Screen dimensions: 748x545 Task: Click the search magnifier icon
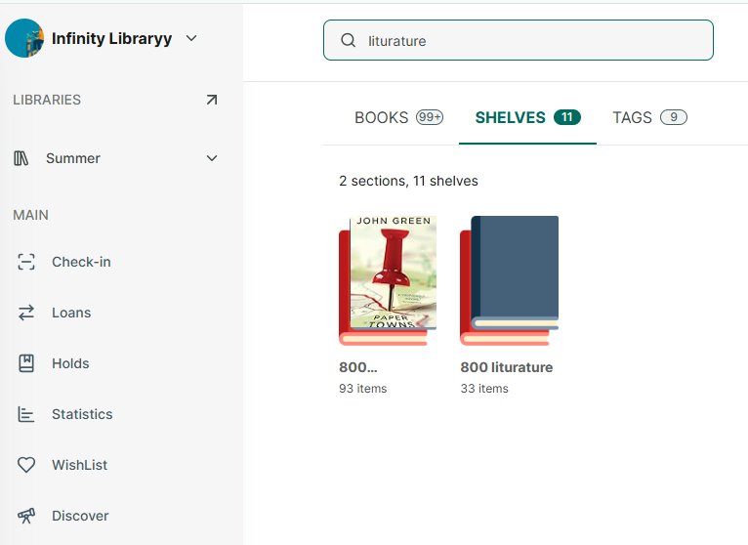(349, 41)
